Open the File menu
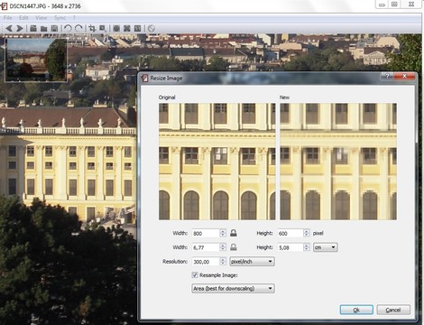424x325 pixels. (x=8, y=18)
